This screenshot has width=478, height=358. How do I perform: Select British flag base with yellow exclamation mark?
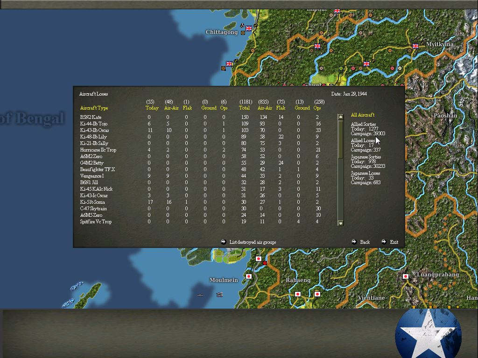tap(230, 64)
